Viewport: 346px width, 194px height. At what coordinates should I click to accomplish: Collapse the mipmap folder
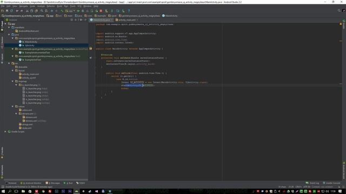(x=12, y=81)
